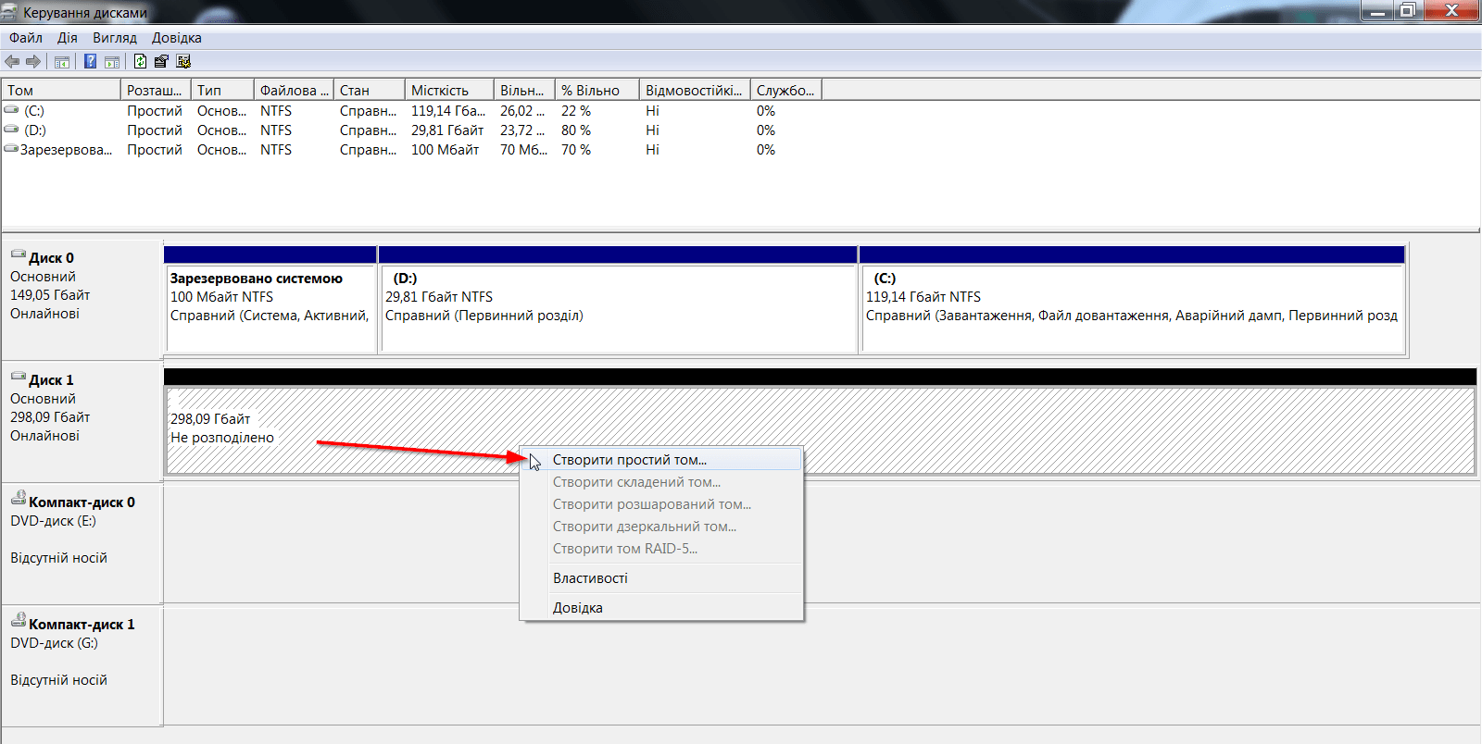
Task: Open Help via blue question mark icon
Action: click(90, 61)
